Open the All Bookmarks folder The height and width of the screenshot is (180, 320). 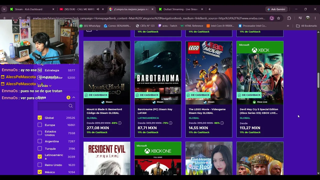coord(306,26)
